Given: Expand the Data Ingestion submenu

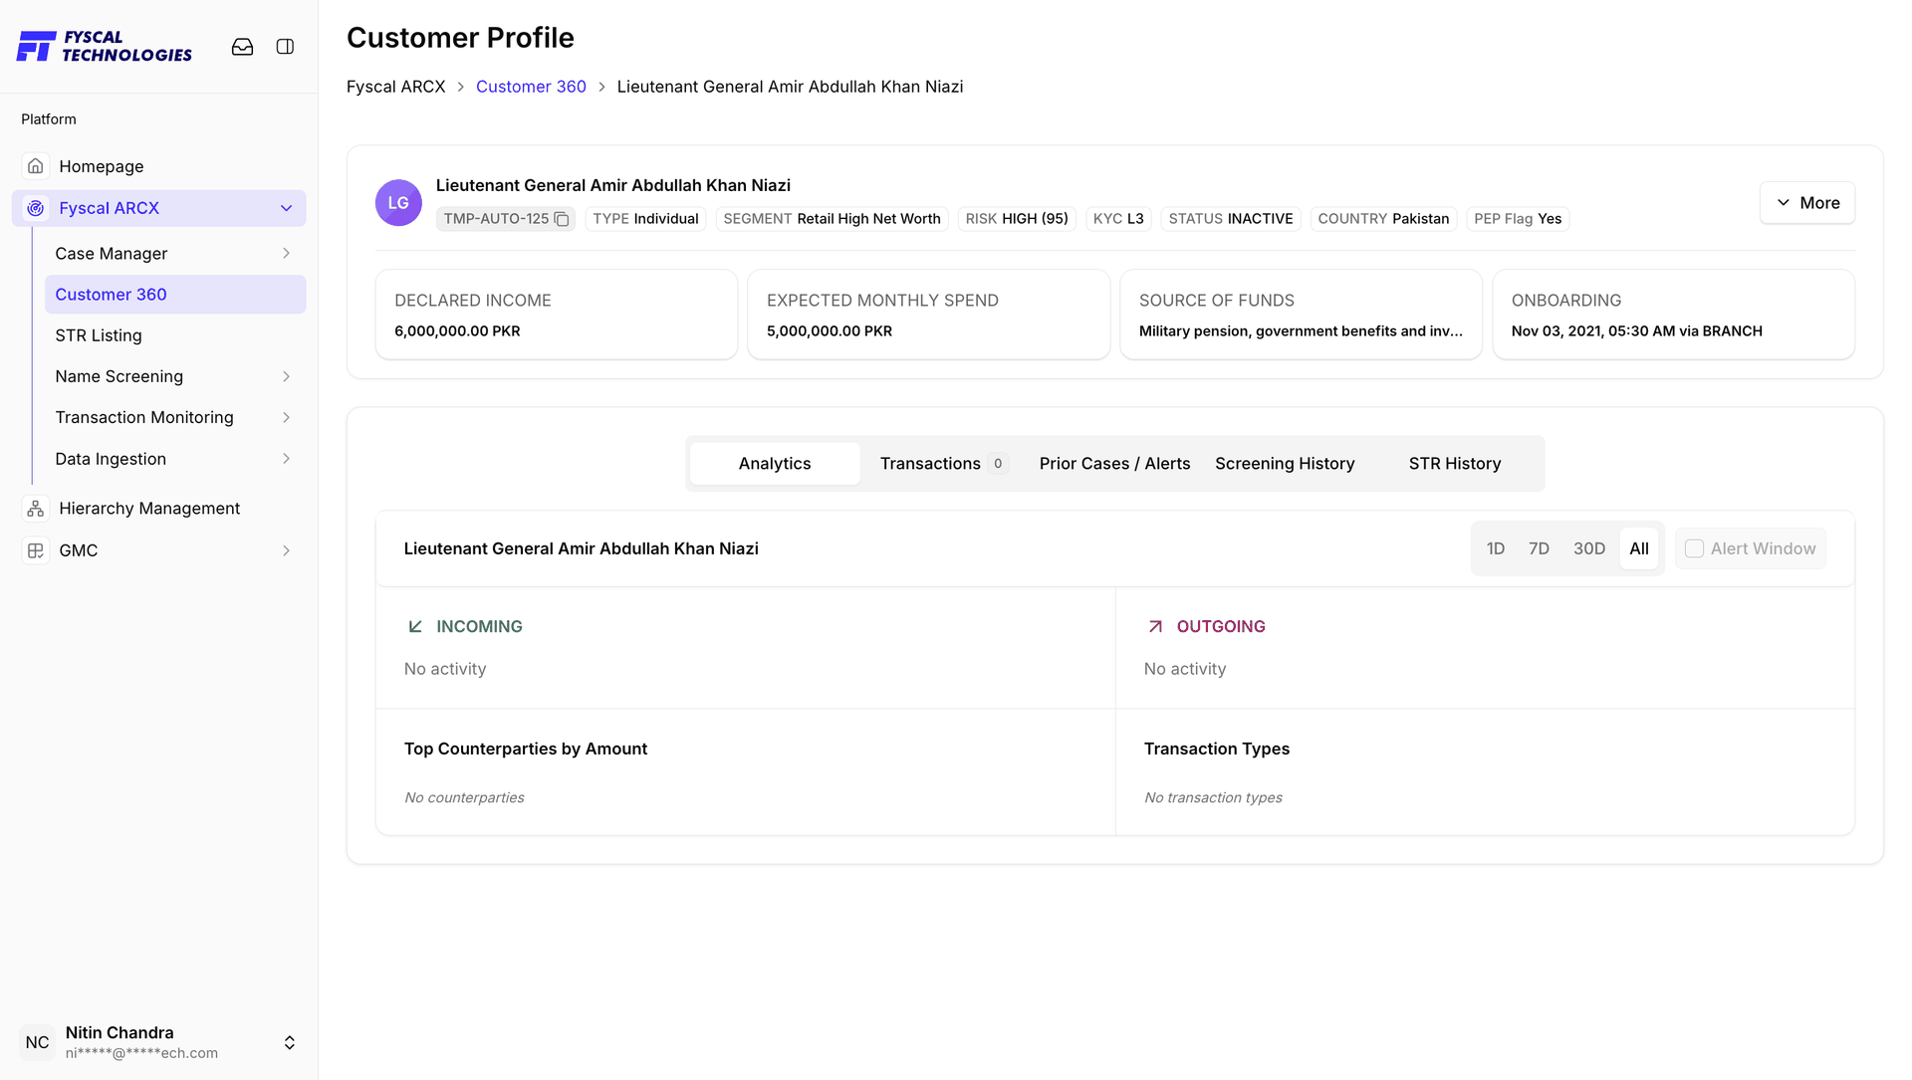Looking at the screenshot, I should pos(286,459).
